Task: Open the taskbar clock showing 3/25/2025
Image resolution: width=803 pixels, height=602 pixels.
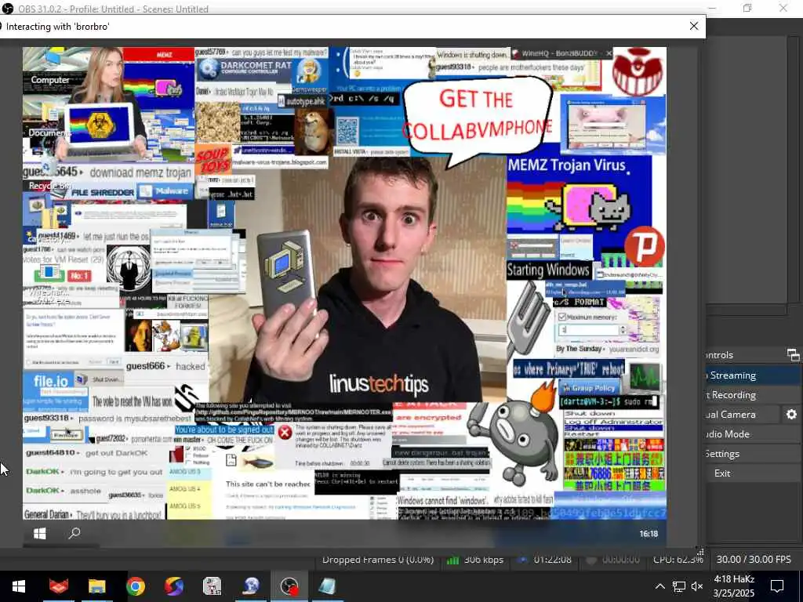Action: pyautogui.click(x=734, y=586)
